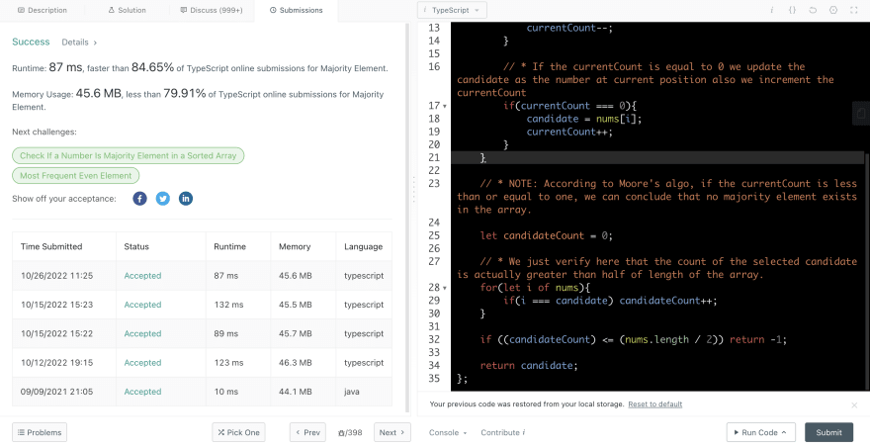
Task: Open Run Code options caret
Action: pyautogui.click(x=784, y=432)
